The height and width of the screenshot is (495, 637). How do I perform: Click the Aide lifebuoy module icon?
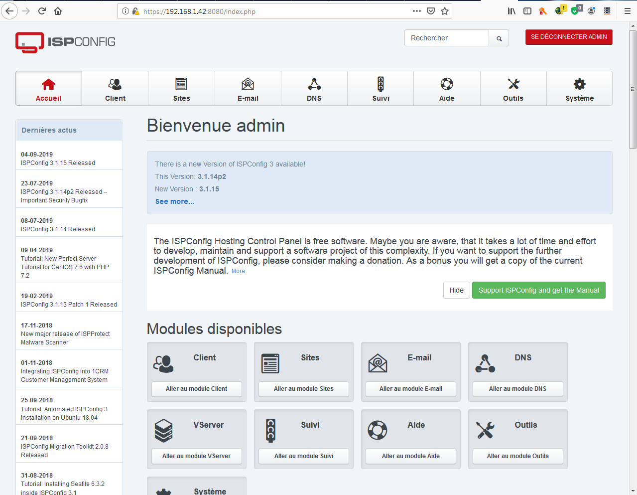(378, 430)
